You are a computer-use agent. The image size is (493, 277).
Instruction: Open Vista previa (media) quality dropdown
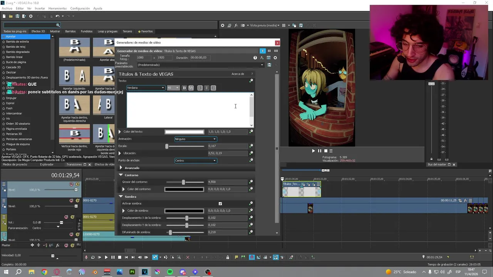265,25
